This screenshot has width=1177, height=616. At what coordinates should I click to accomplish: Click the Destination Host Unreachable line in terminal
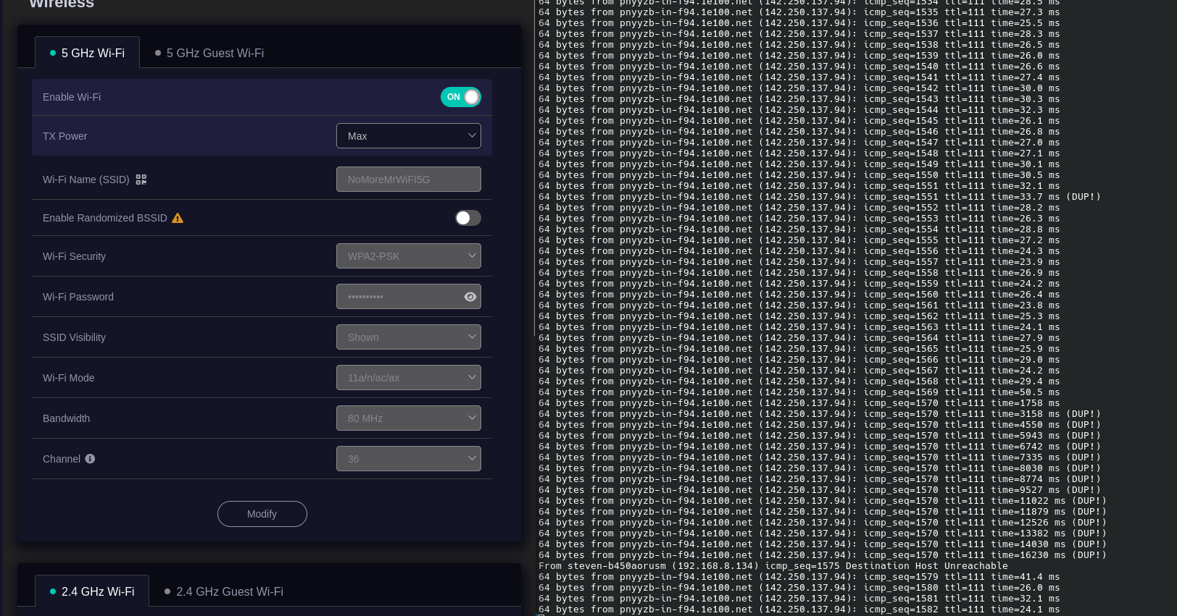(x=773, y=566)
